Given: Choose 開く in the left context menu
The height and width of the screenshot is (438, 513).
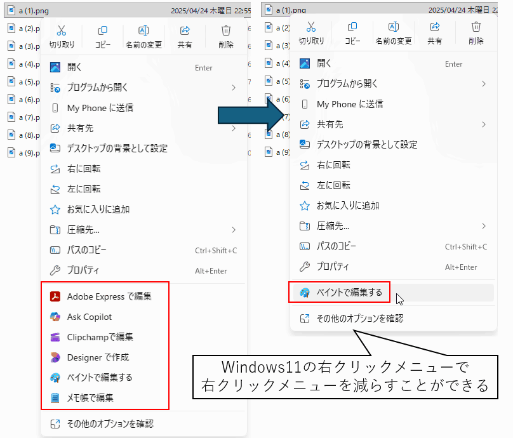Looking at the screenshot, I should (144, 67).
